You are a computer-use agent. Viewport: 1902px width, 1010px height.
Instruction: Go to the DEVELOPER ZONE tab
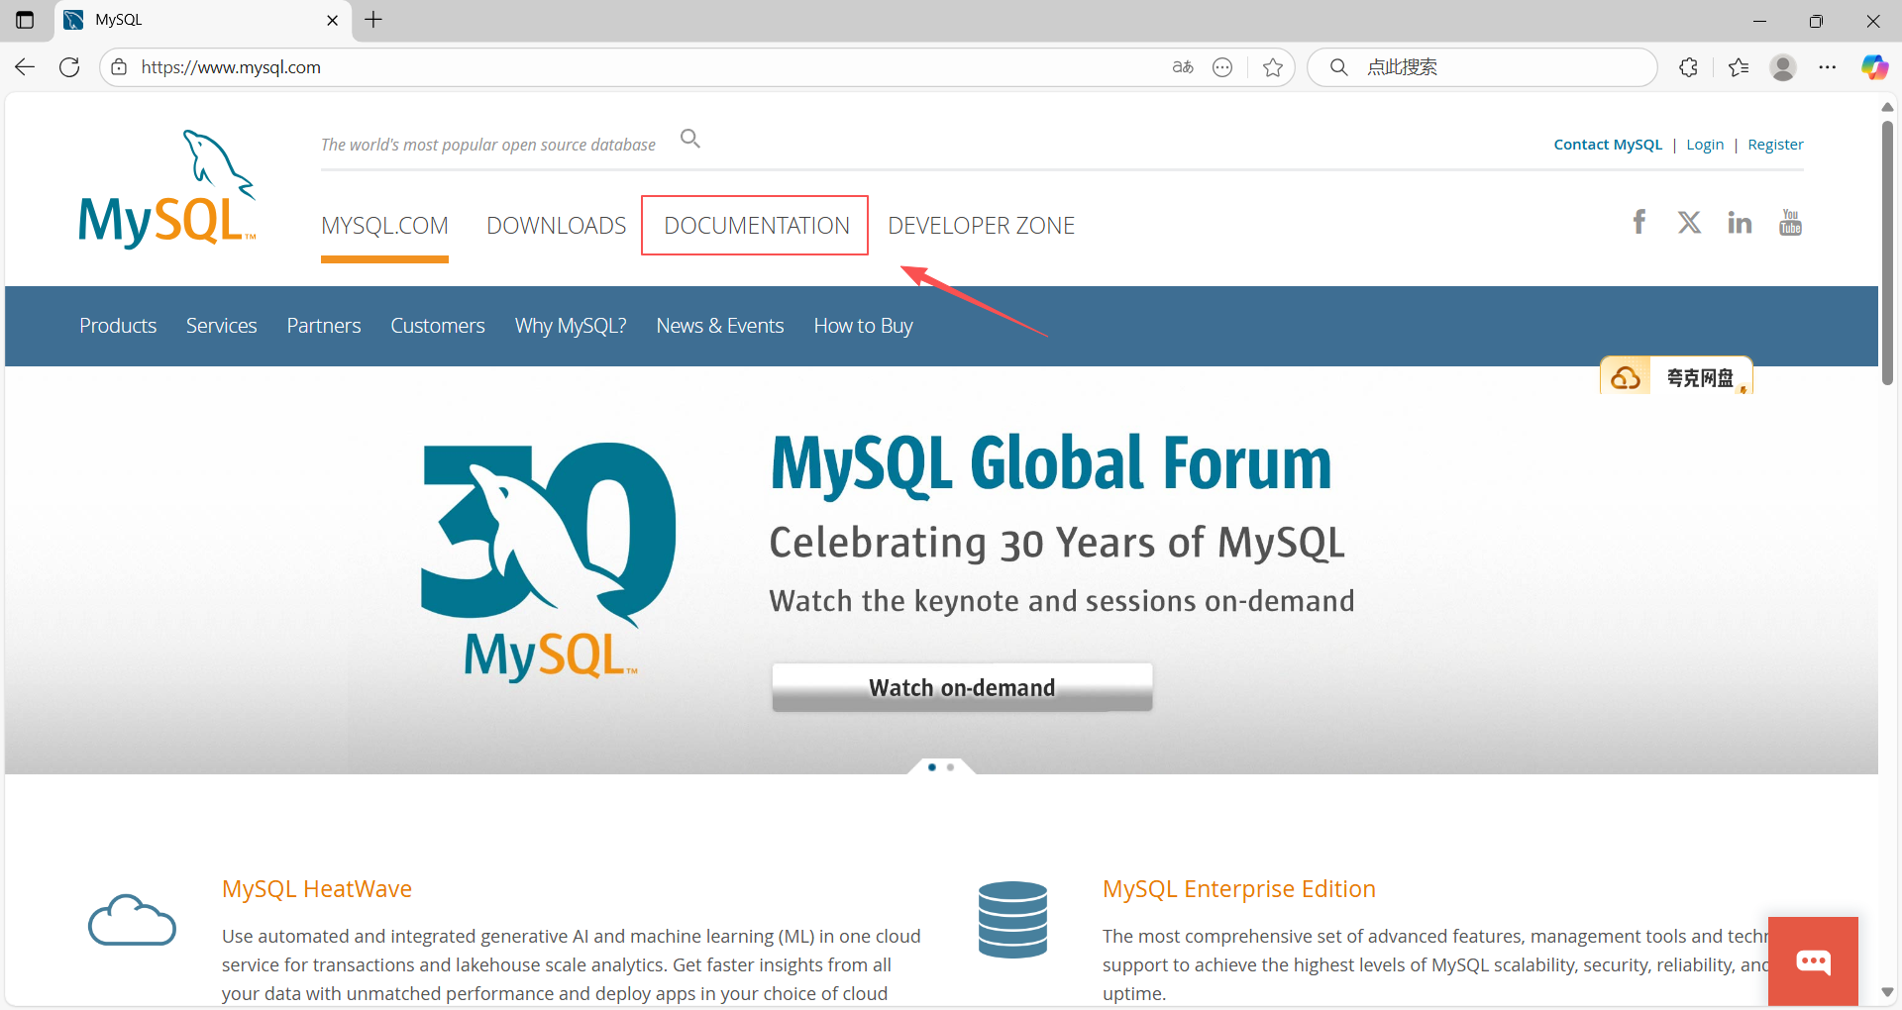[x=981, y=226]
